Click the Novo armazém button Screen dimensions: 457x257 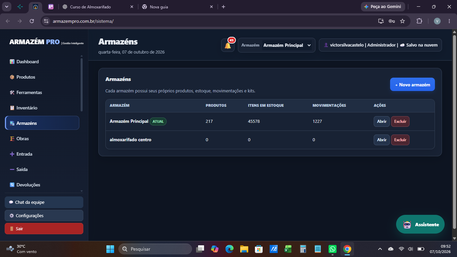[x=413, y=84]
